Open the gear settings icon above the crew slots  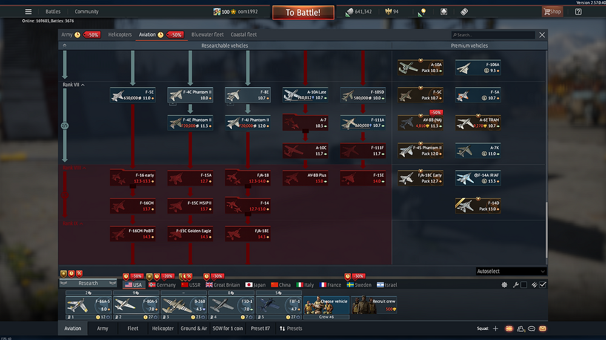click(504, 285)
